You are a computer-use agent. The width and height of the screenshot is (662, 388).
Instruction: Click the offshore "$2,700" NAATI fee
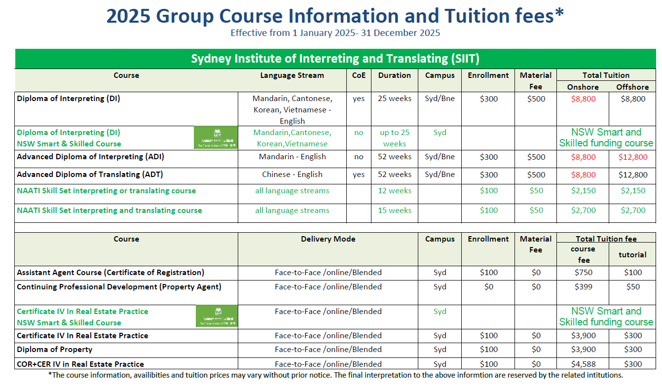(632, 211)
